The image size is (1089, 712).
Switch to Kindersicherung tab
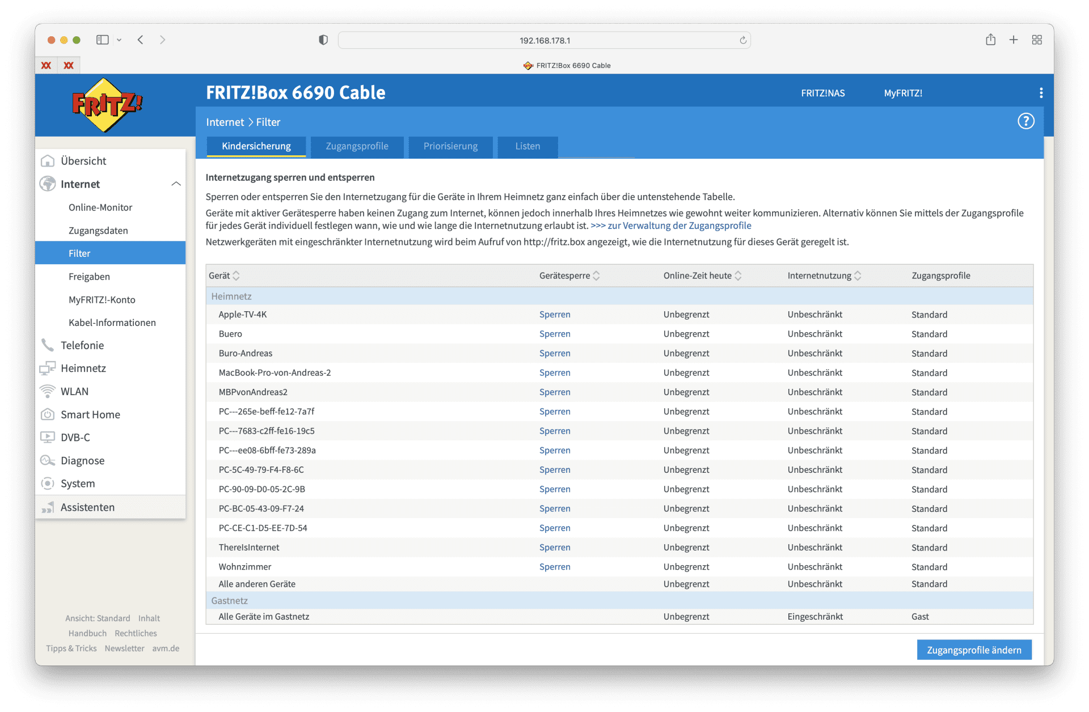click(256, 147)
